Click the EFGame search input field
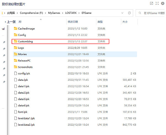Viewport: 166px width, 135px height. (x=153, y=13)
